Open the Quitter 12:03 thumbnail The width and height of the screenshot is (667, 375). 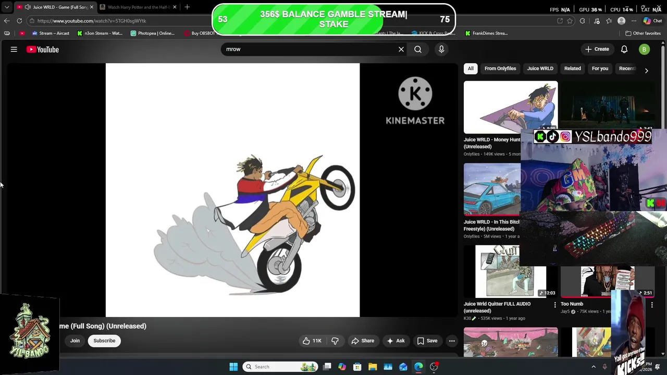click(511, 271)
